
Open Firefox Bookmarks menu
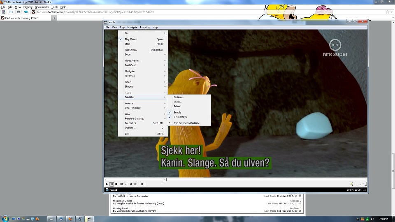tap(42, 7)
